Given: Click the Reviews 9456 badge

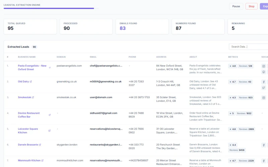Looking at the screenshot, I should pyautogui.click(x=237, y=150).
